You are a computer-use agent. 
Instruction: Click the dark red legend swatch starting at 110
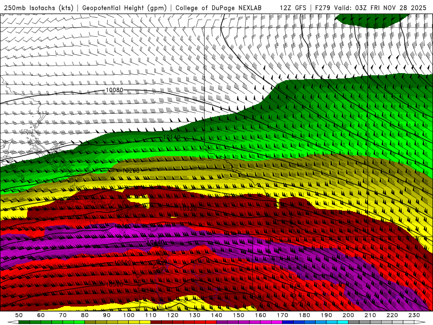coord(156,322)
